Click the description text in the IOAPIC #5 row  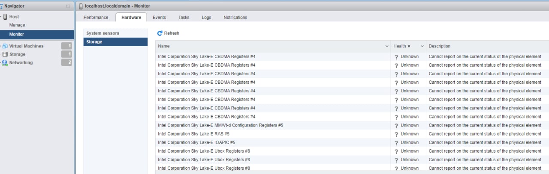485,142
